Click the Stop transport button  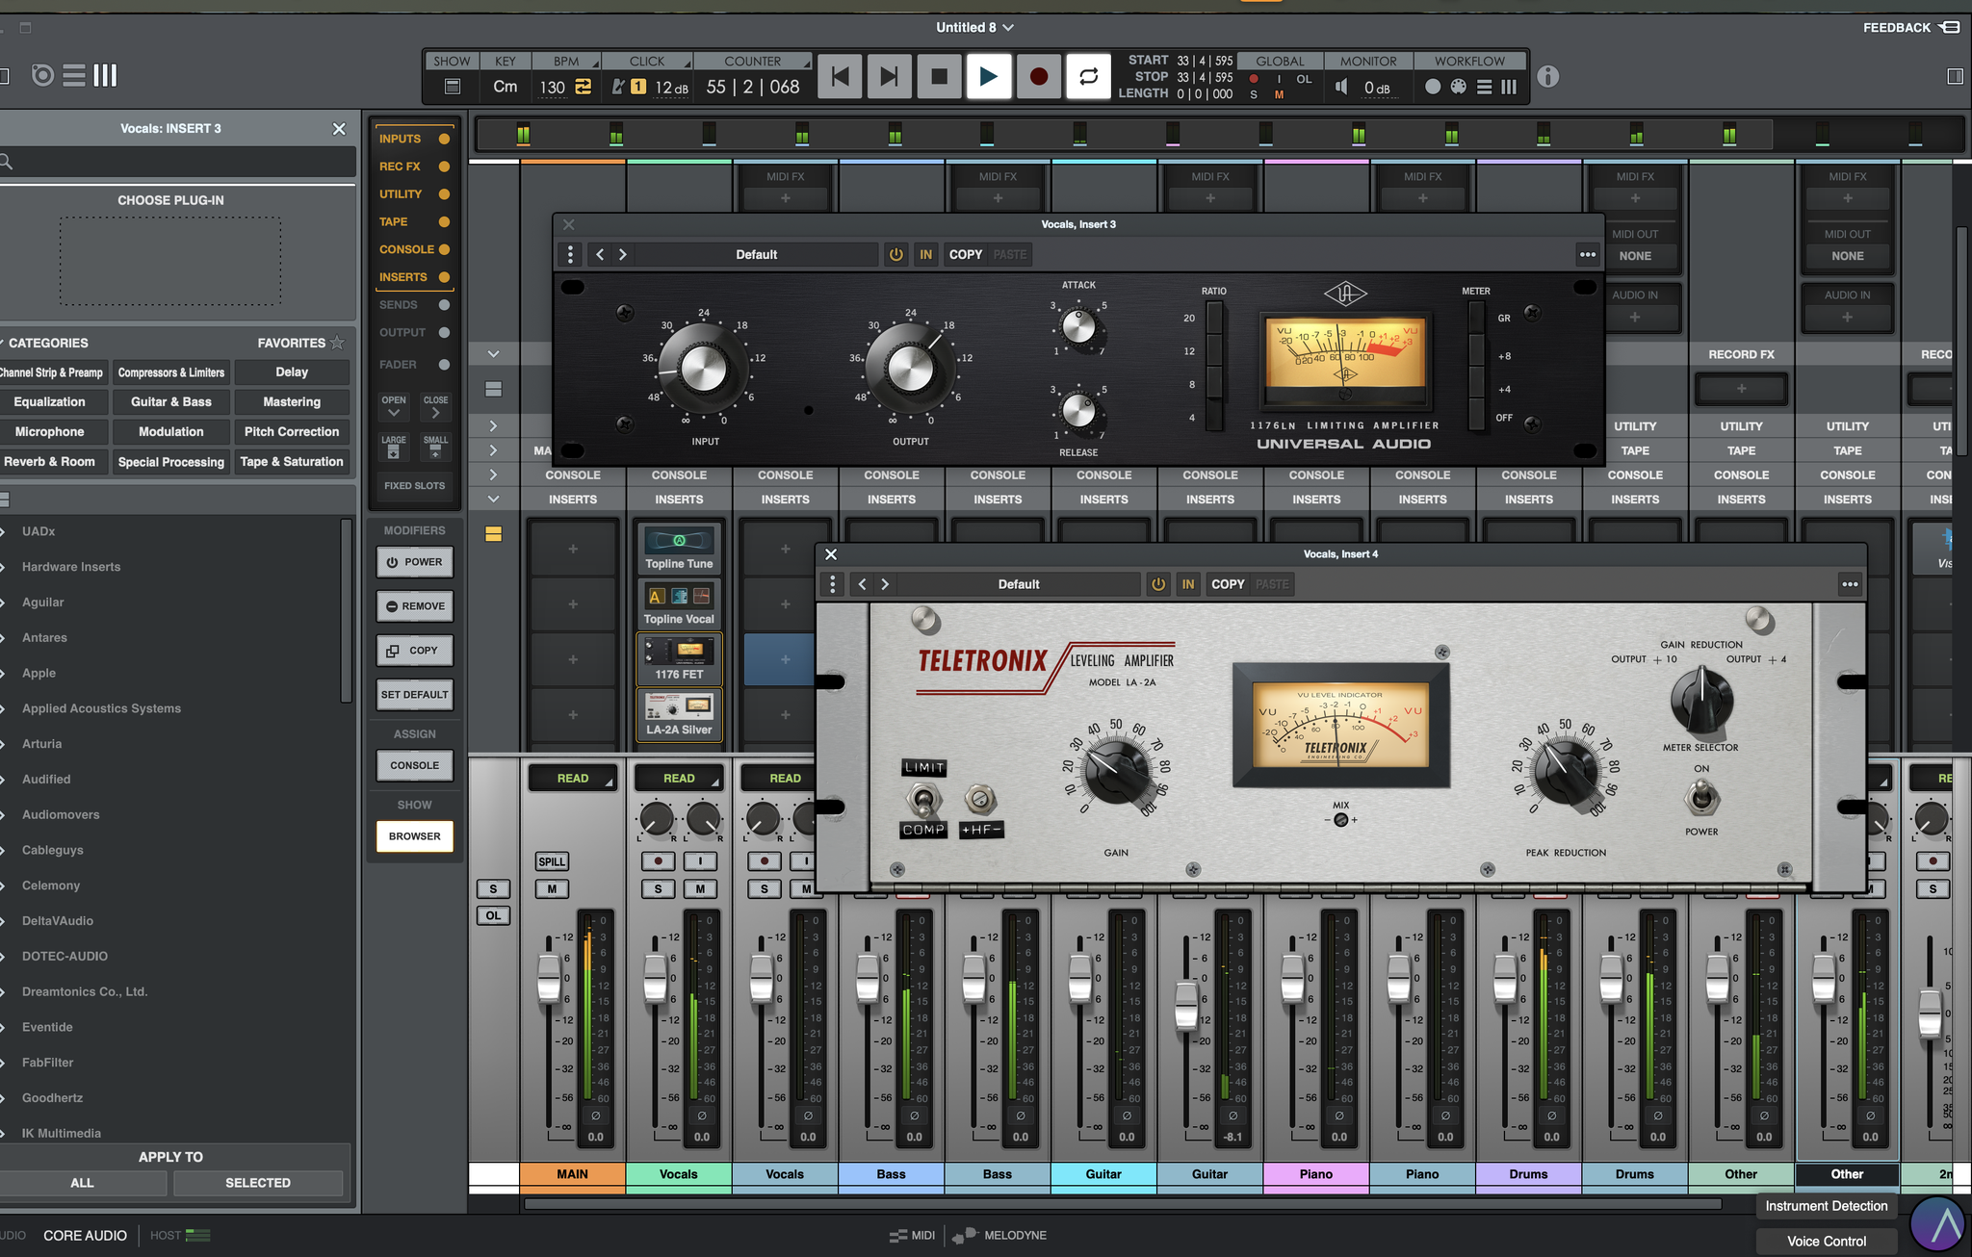[x=939, y=76]
